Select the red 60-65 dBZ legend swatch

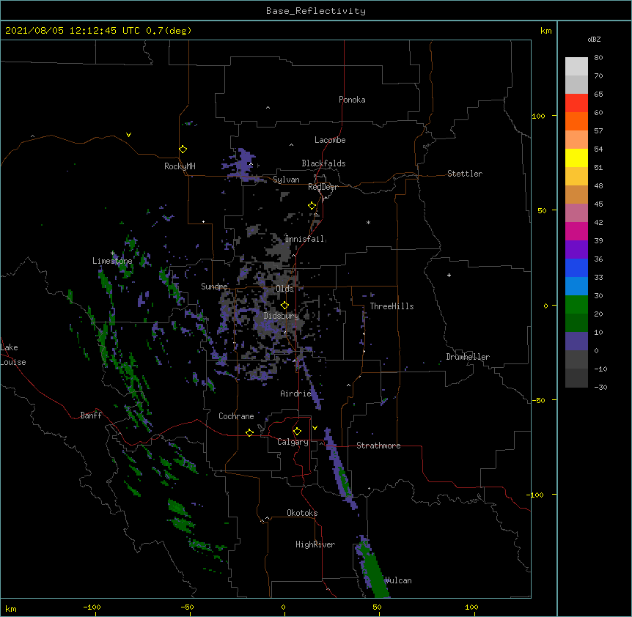pos(576,103)
